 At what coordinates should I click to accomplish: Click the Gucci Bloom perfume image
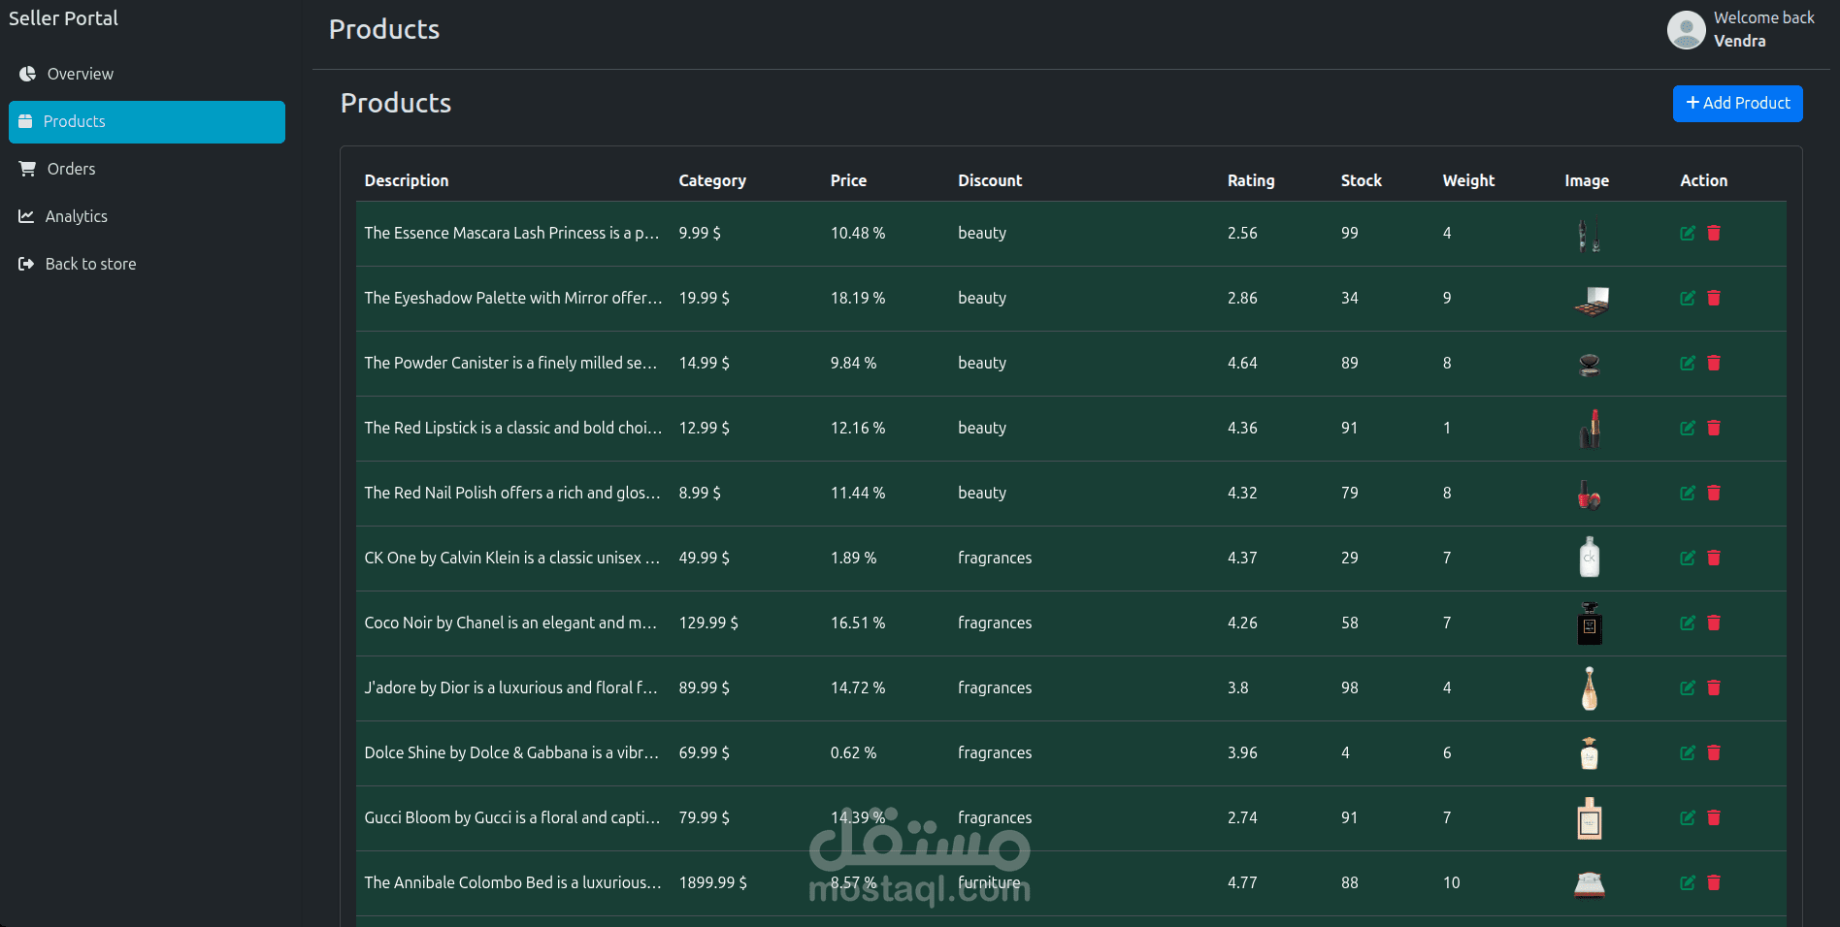tap(1590, 818)
